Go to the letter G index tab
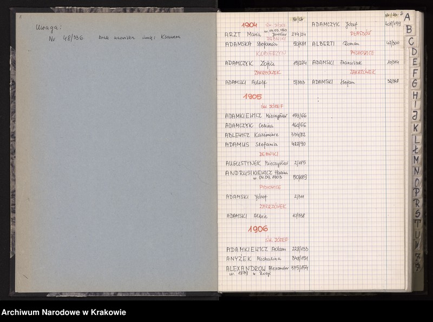 tap(415, 84)
